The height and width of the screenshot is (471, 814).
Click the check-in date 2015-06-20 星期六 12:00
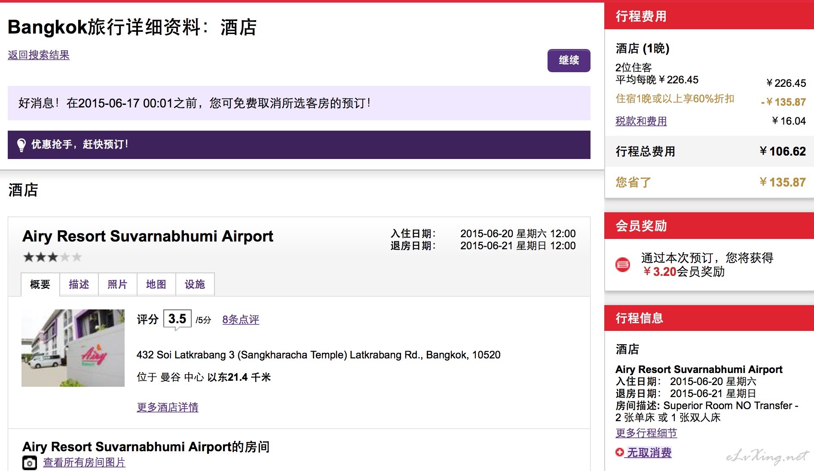(518, 234)
